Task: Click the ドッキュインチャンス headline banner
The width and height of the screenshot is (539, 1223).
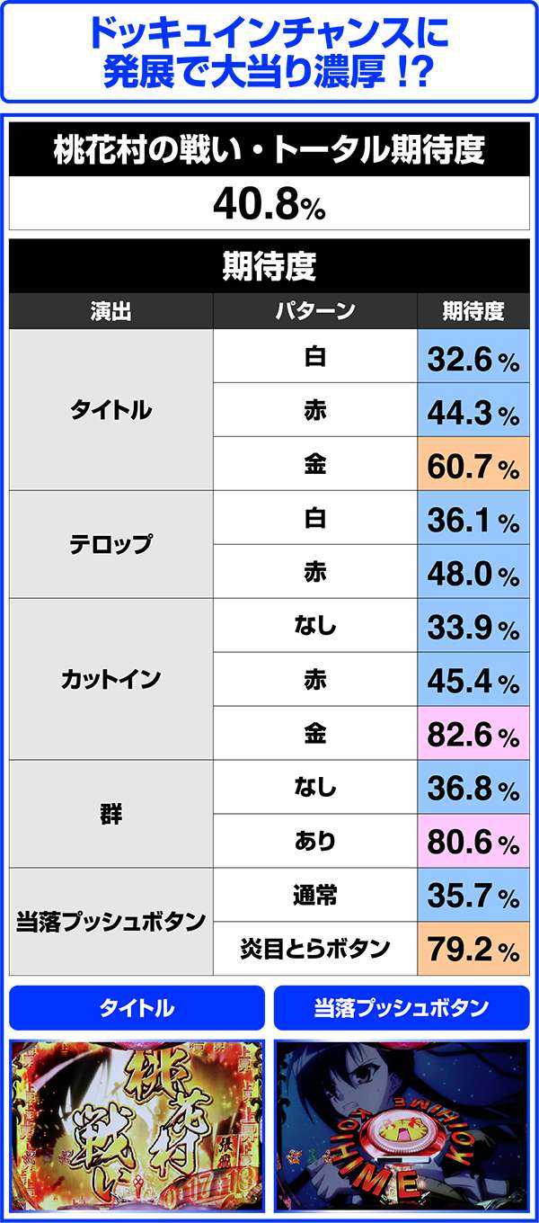Action: pyautogui.click(x=269, y=51)
